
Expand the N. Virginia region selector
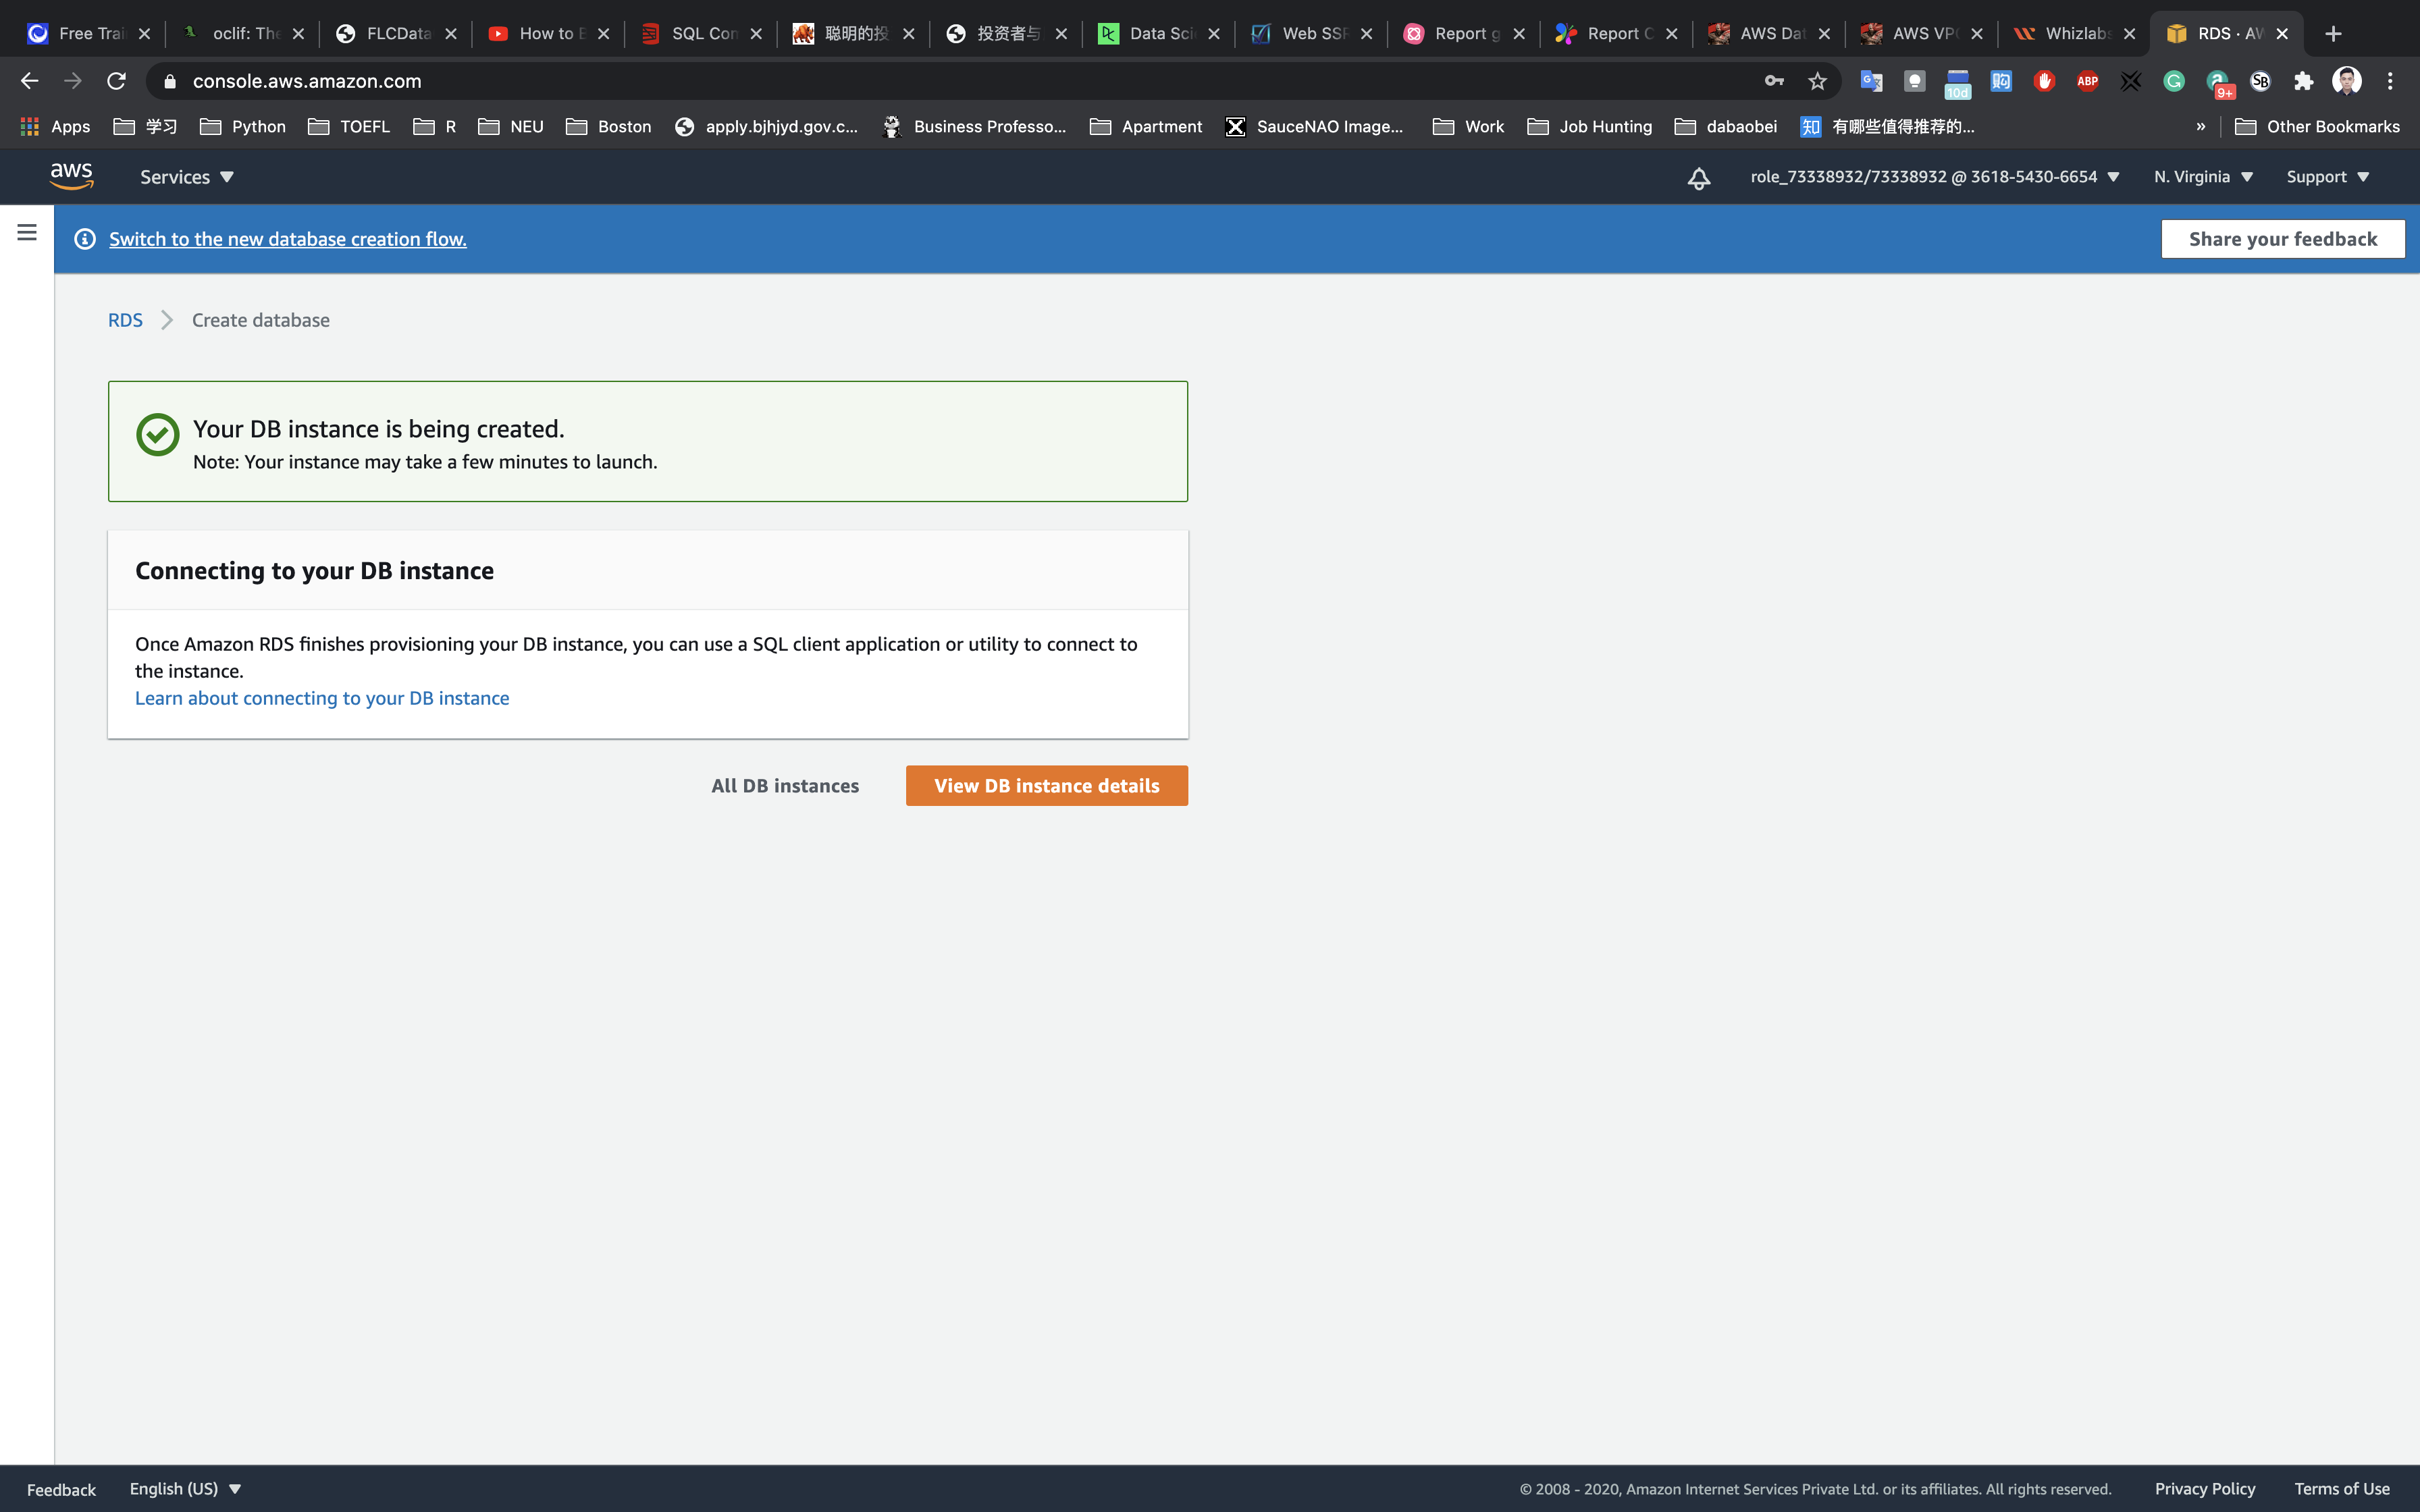[2203, 177]
